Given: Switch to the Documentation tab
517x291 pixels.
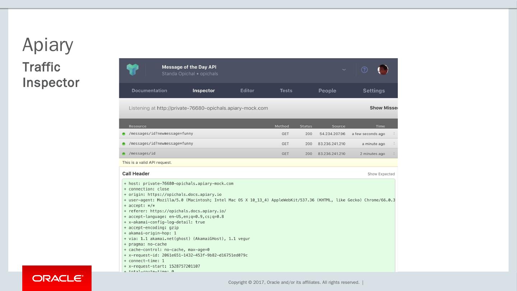Looking at the screenshot, I should coord(149,91).
